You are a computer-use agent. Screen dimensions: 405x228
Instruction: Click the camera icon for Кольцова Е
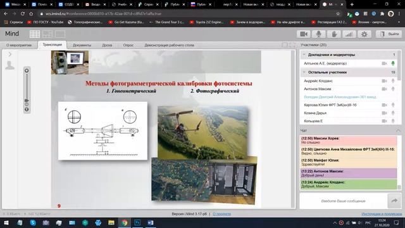384,121
